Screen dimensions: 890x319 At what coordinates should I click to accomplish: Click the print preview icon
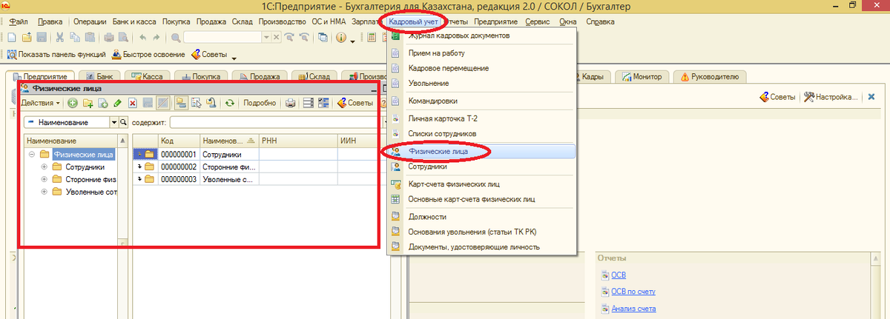[x=123, y=37]
